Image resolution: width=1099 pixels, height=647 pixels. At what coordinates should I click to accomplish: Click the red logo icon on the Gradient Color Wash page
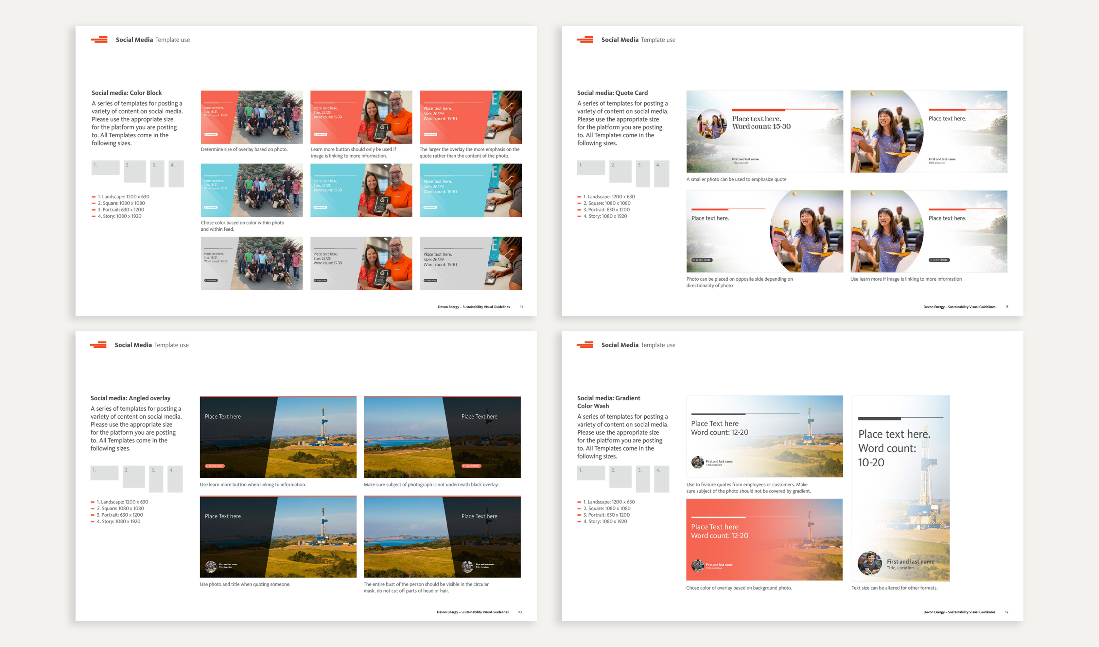point(585,345)
